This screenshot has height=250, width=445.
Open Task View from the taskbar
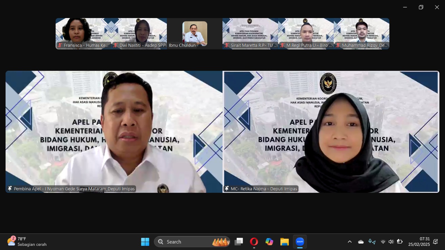pyautogui.click(x=239, y=242)
